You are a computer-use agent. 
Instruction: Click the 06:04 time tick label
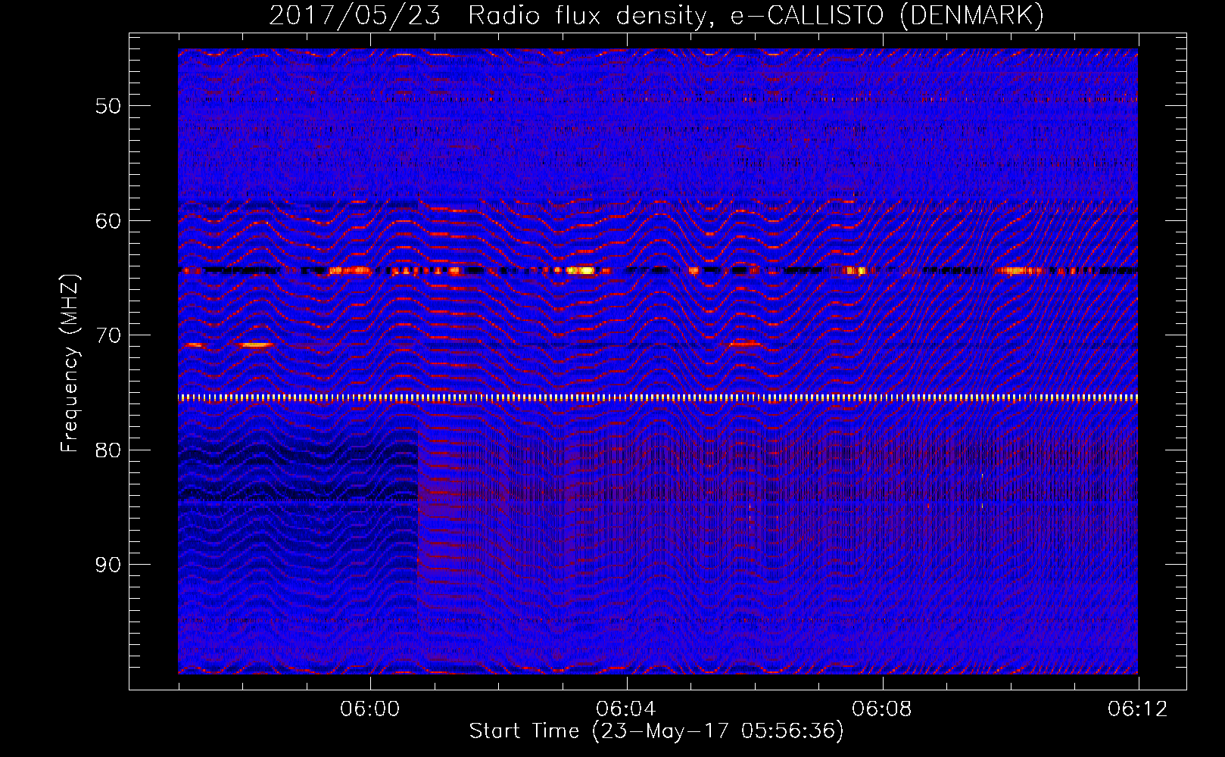(x=626, y=709)
